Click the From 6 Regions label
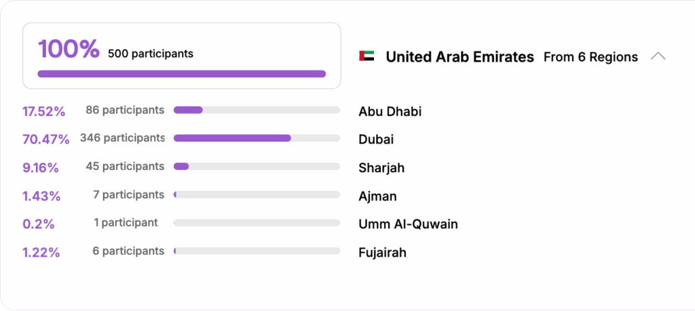 [590, 57]
